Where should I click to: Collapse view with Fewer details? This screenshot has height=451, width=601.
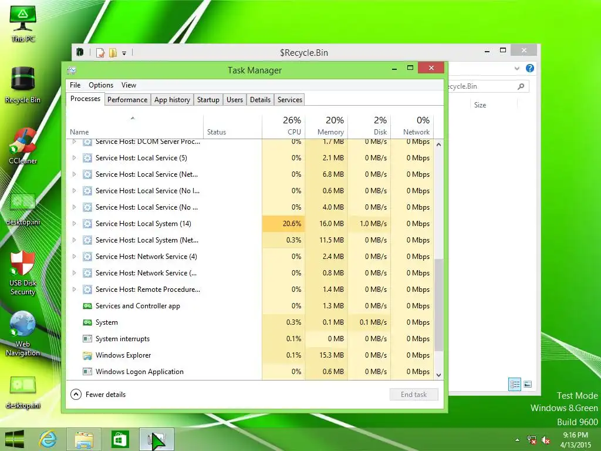pos(98,395)
